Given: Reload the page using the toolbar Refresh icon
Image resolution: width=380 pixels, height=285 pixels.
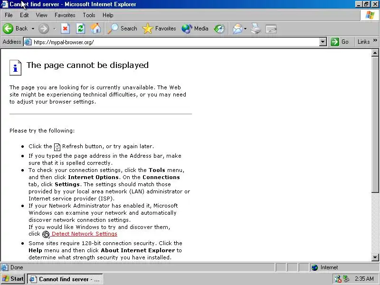Looking at the screenshot, I should click(x=80, y=28).
